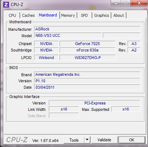Click the Graphic Interface group title
The image size is (148, 147).
pos(24,97)
